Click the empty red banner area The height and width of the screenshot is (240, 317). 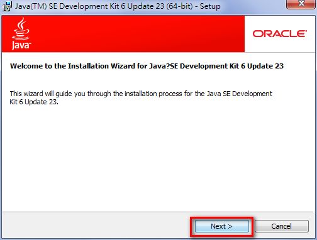click(136, 33)
